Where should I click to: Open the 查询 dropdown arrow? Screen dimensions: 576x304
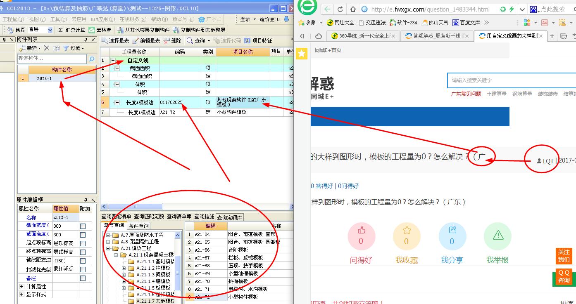209,41
